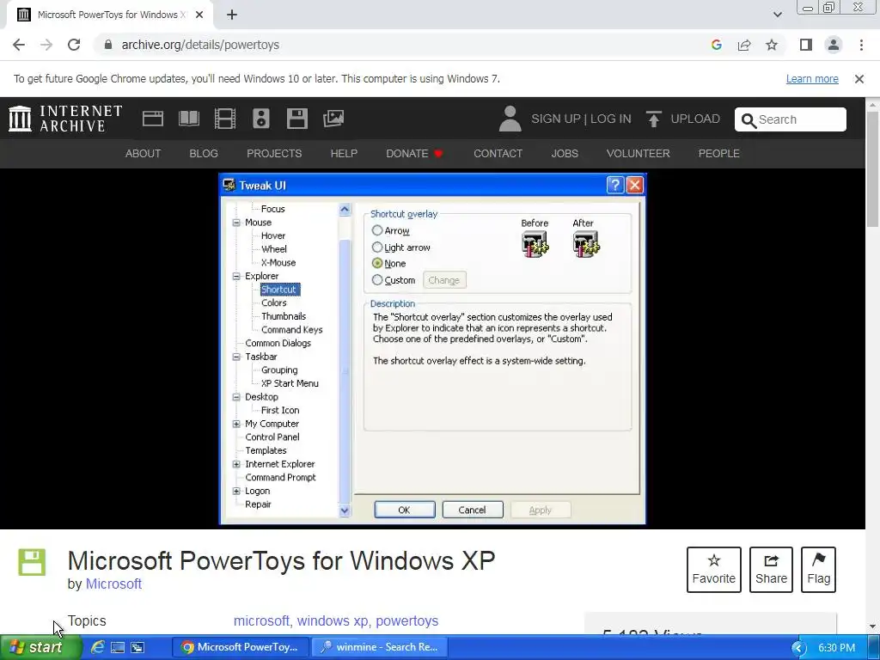Dismiss the Chrome update infobar
Viewport: 880px width, 660px height.
859,79
